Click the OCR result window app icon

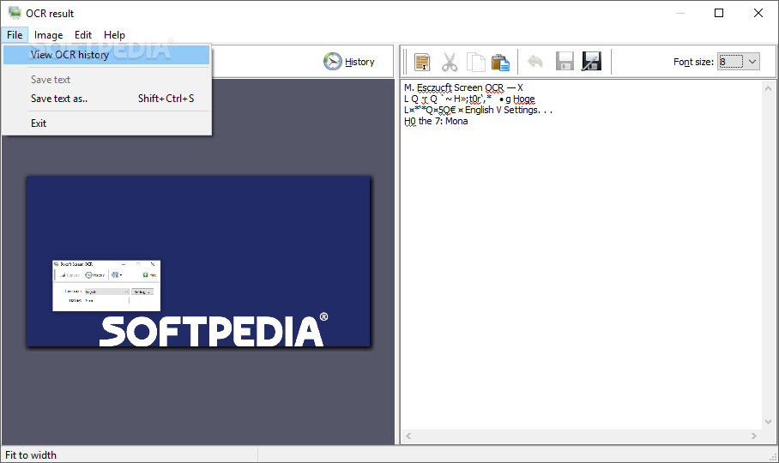15,13
